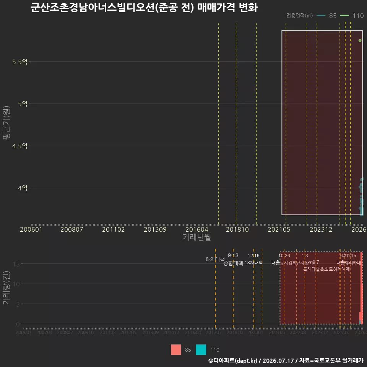
Task: Click the teal 110 swatch in the bottom legend
Action: (201, 350)
